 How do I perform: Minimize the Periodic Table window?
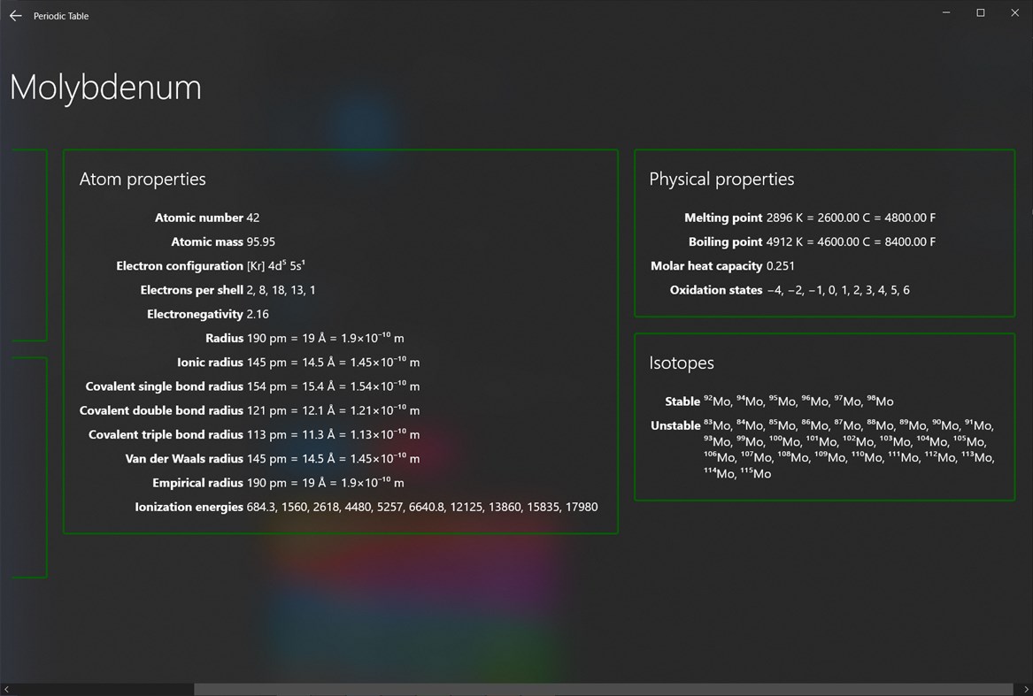click(x=946, y=12)
